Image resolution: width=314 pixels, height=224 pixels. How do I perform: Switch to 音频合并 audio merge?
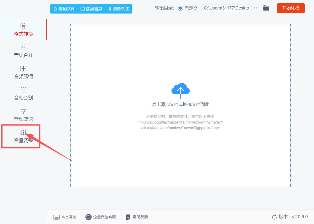coord(23,51)
